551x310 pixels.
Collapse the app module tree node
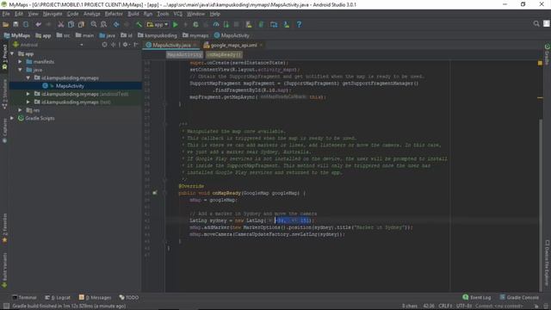click(x=12, y=53)
